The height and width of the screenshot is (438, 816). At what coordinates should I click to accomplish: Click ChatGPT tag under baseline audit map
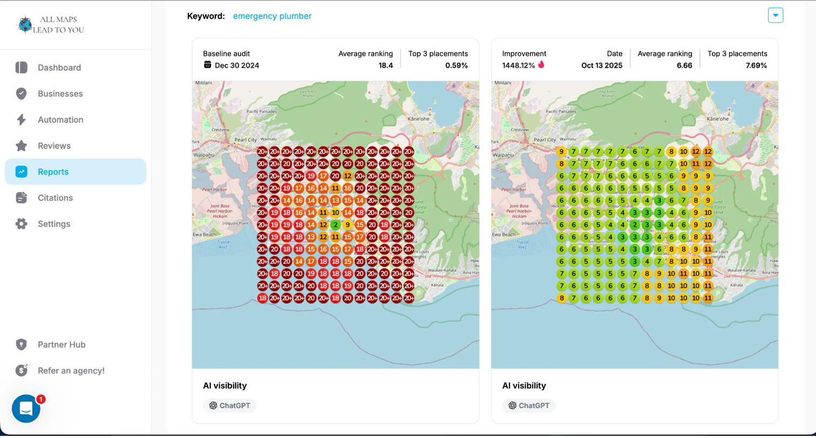[x=229, y=406]
